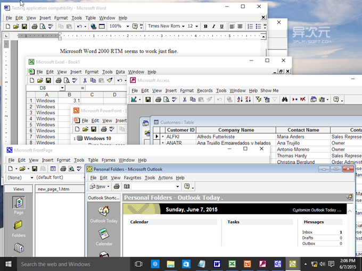Toggle Italic formatting in Word
Screen dimensions: 362x271
click(213, 26)
